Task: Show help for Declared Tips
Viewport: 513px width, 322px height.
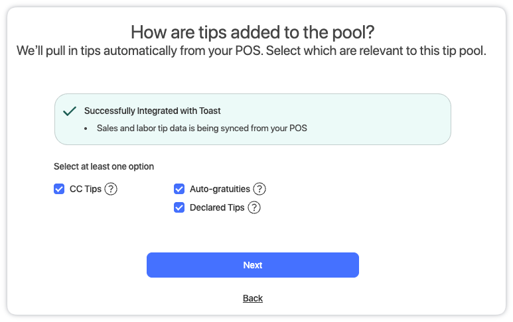Action: pos(254,207)
